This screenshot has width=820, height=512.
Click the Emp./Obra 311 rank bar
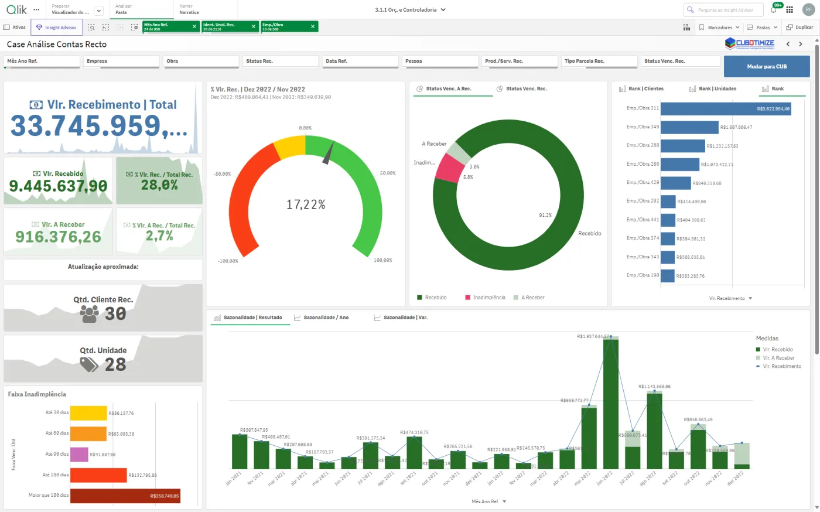(726, 108)
